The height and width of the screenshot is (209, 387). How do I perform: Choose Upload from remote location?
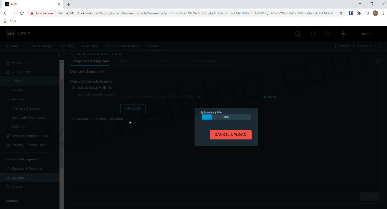click(73, 118)
